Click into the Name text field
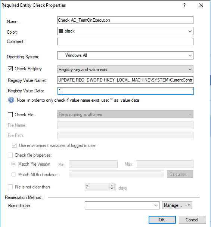211x227 pixels. pyautogui.click(x=125, y=20)
